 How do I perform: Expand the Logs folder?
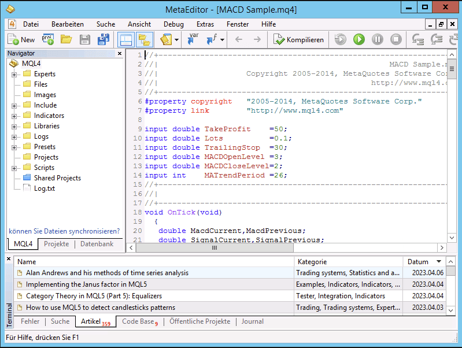(x=14, y=137)
